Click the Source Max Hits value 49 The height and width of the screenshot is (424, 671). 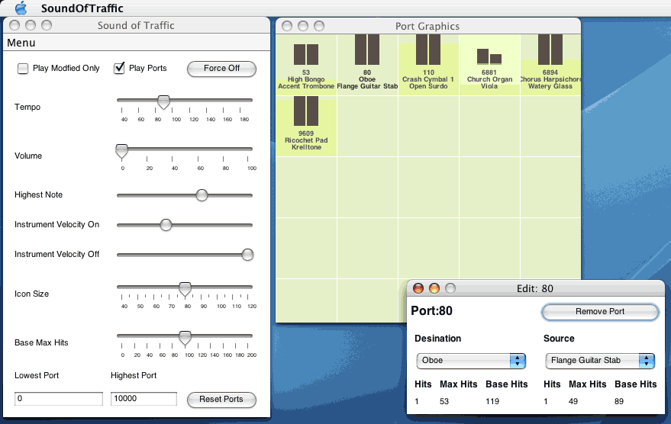tap(573, 402)
